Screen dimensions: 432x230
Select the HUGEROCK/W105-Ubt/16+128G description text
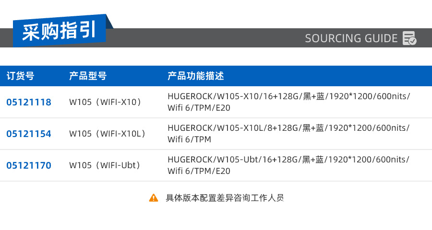pos(288,160)
